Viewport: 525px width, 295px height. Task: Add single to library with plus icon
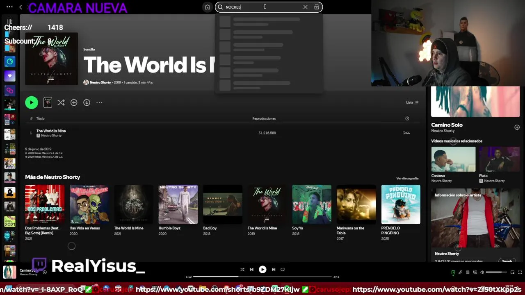[74, 102]
